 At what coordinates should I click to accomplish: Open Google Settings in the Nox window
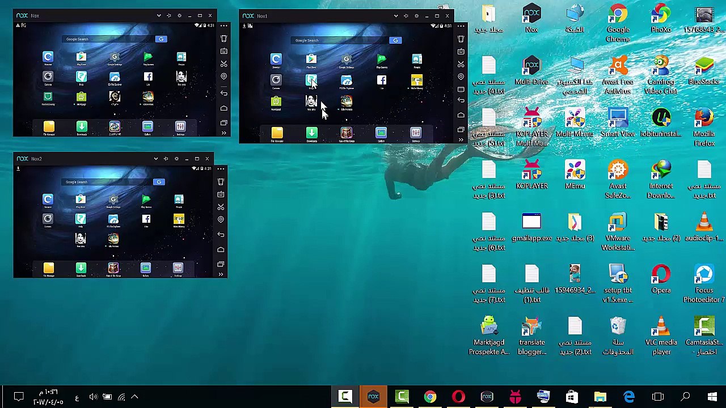coord(115,57)
